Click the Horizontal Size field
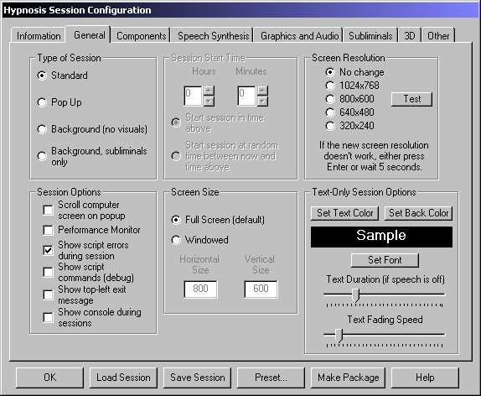Screen dimensions: 481x396 [x=200, y=289]
